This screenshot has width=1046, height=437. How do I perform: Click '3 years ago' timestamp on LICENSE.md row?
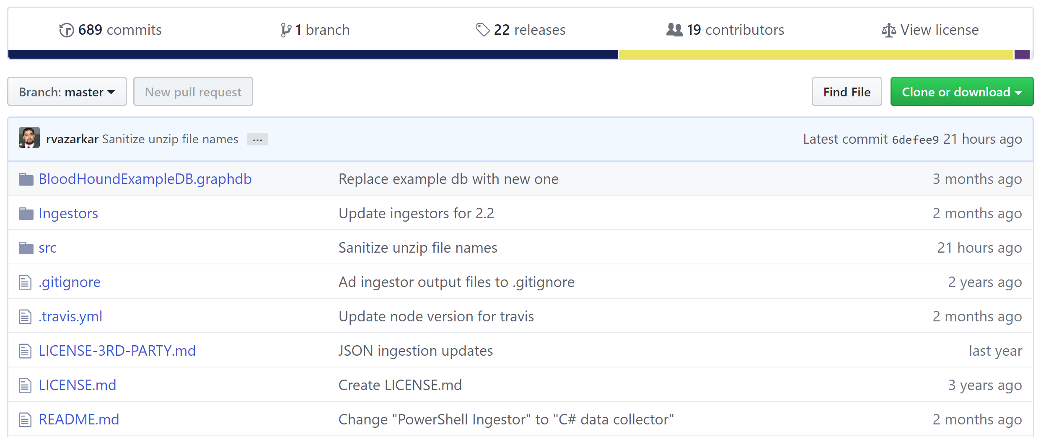coord(985,385)
